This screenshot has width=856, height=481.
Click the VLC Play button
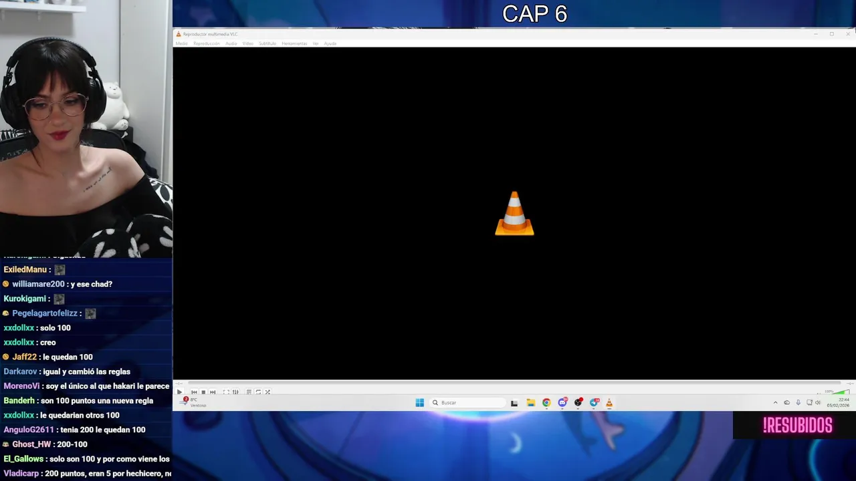pyautogui.click(x=179, y=392)
